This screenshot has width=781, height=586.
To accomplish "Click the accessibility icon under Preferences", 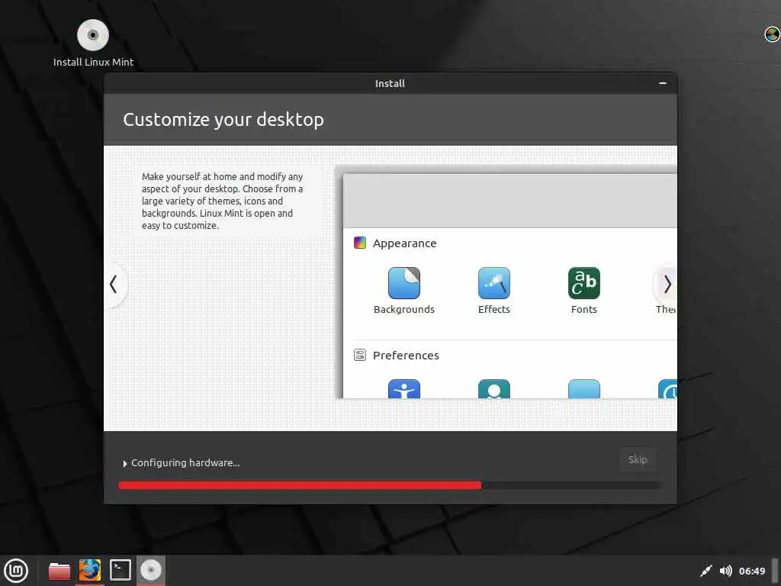I will [x=404, y=388].
